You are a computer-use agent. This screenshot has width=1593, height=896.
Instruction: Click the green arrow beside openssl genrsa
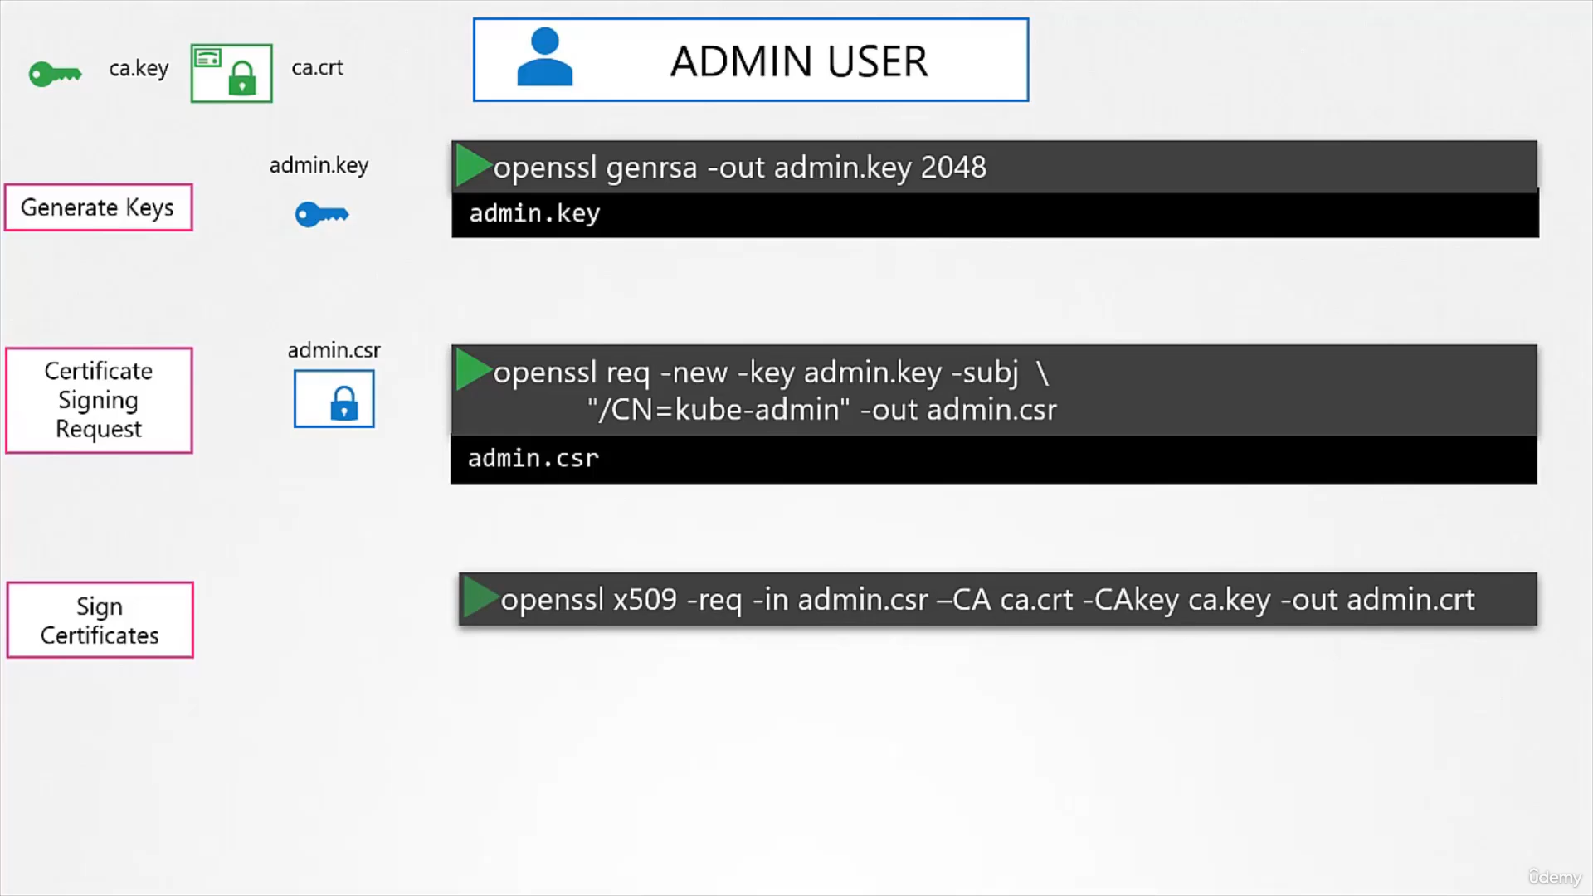pyautogui.click(x=474, y=166)
